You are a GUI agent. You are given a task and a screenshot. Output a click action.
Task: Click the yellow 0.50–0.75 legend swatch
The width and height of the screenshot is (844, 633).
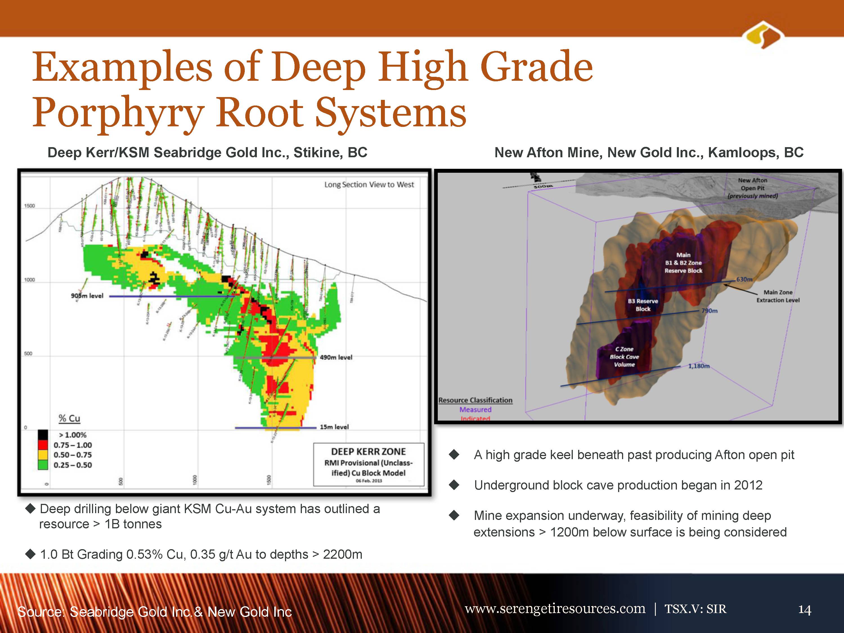click(43, 455)
